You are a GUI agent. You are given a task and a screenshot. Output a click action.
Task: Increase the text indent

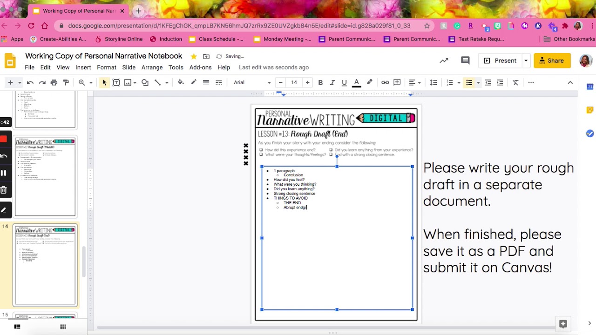[x=500, y=82]
